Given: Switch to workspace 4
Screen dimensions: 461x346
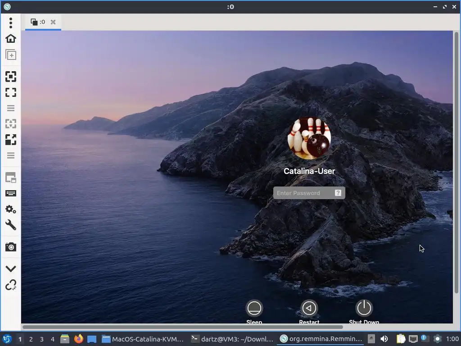Looking at the screenshot, I should 53,339.
